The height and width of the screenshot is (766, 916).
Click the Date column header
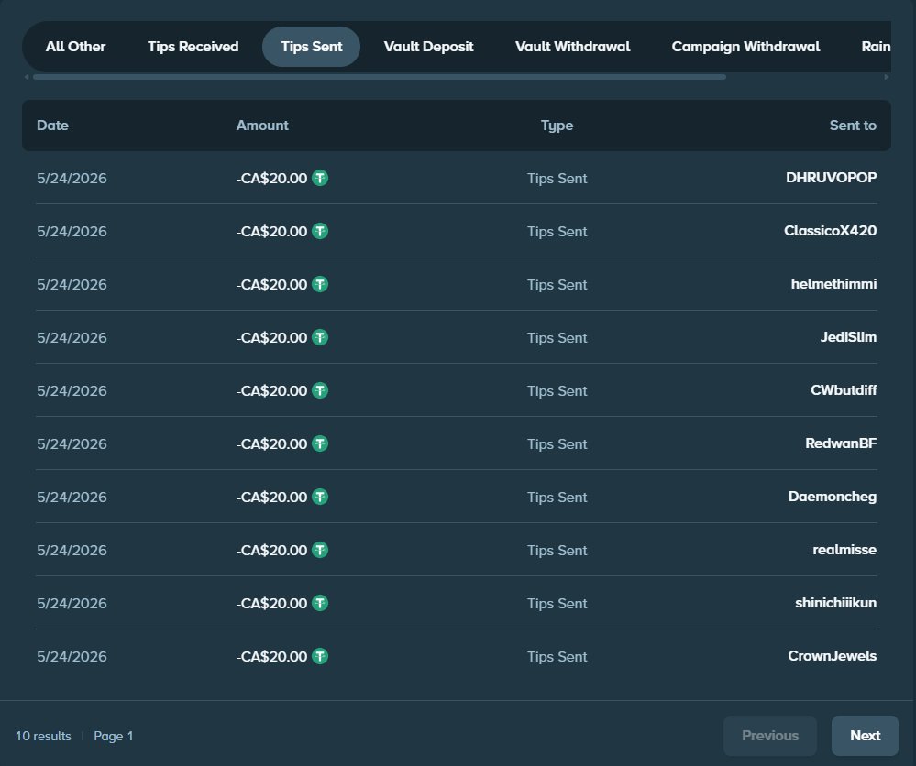click(52, 126)
